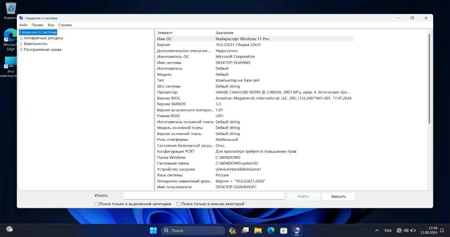Select the Версия BIOS row label
450x237 pixels.
click(168, 98)
